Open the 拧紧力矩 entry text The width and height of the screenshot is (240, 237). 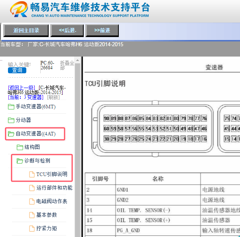point(47,229)
